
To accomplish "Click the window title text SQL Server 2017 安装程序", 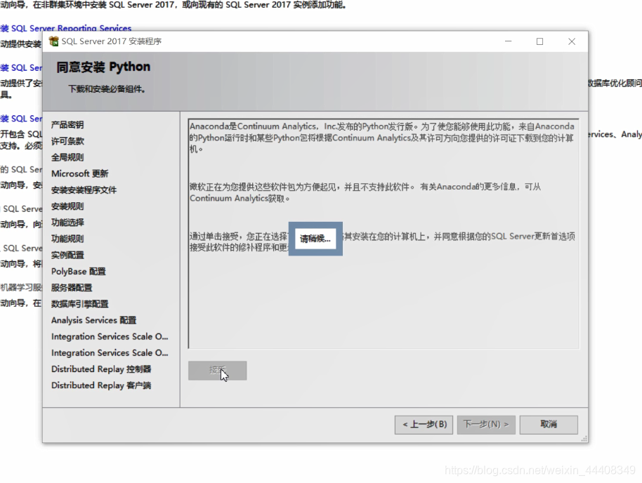I will point(112,41).
